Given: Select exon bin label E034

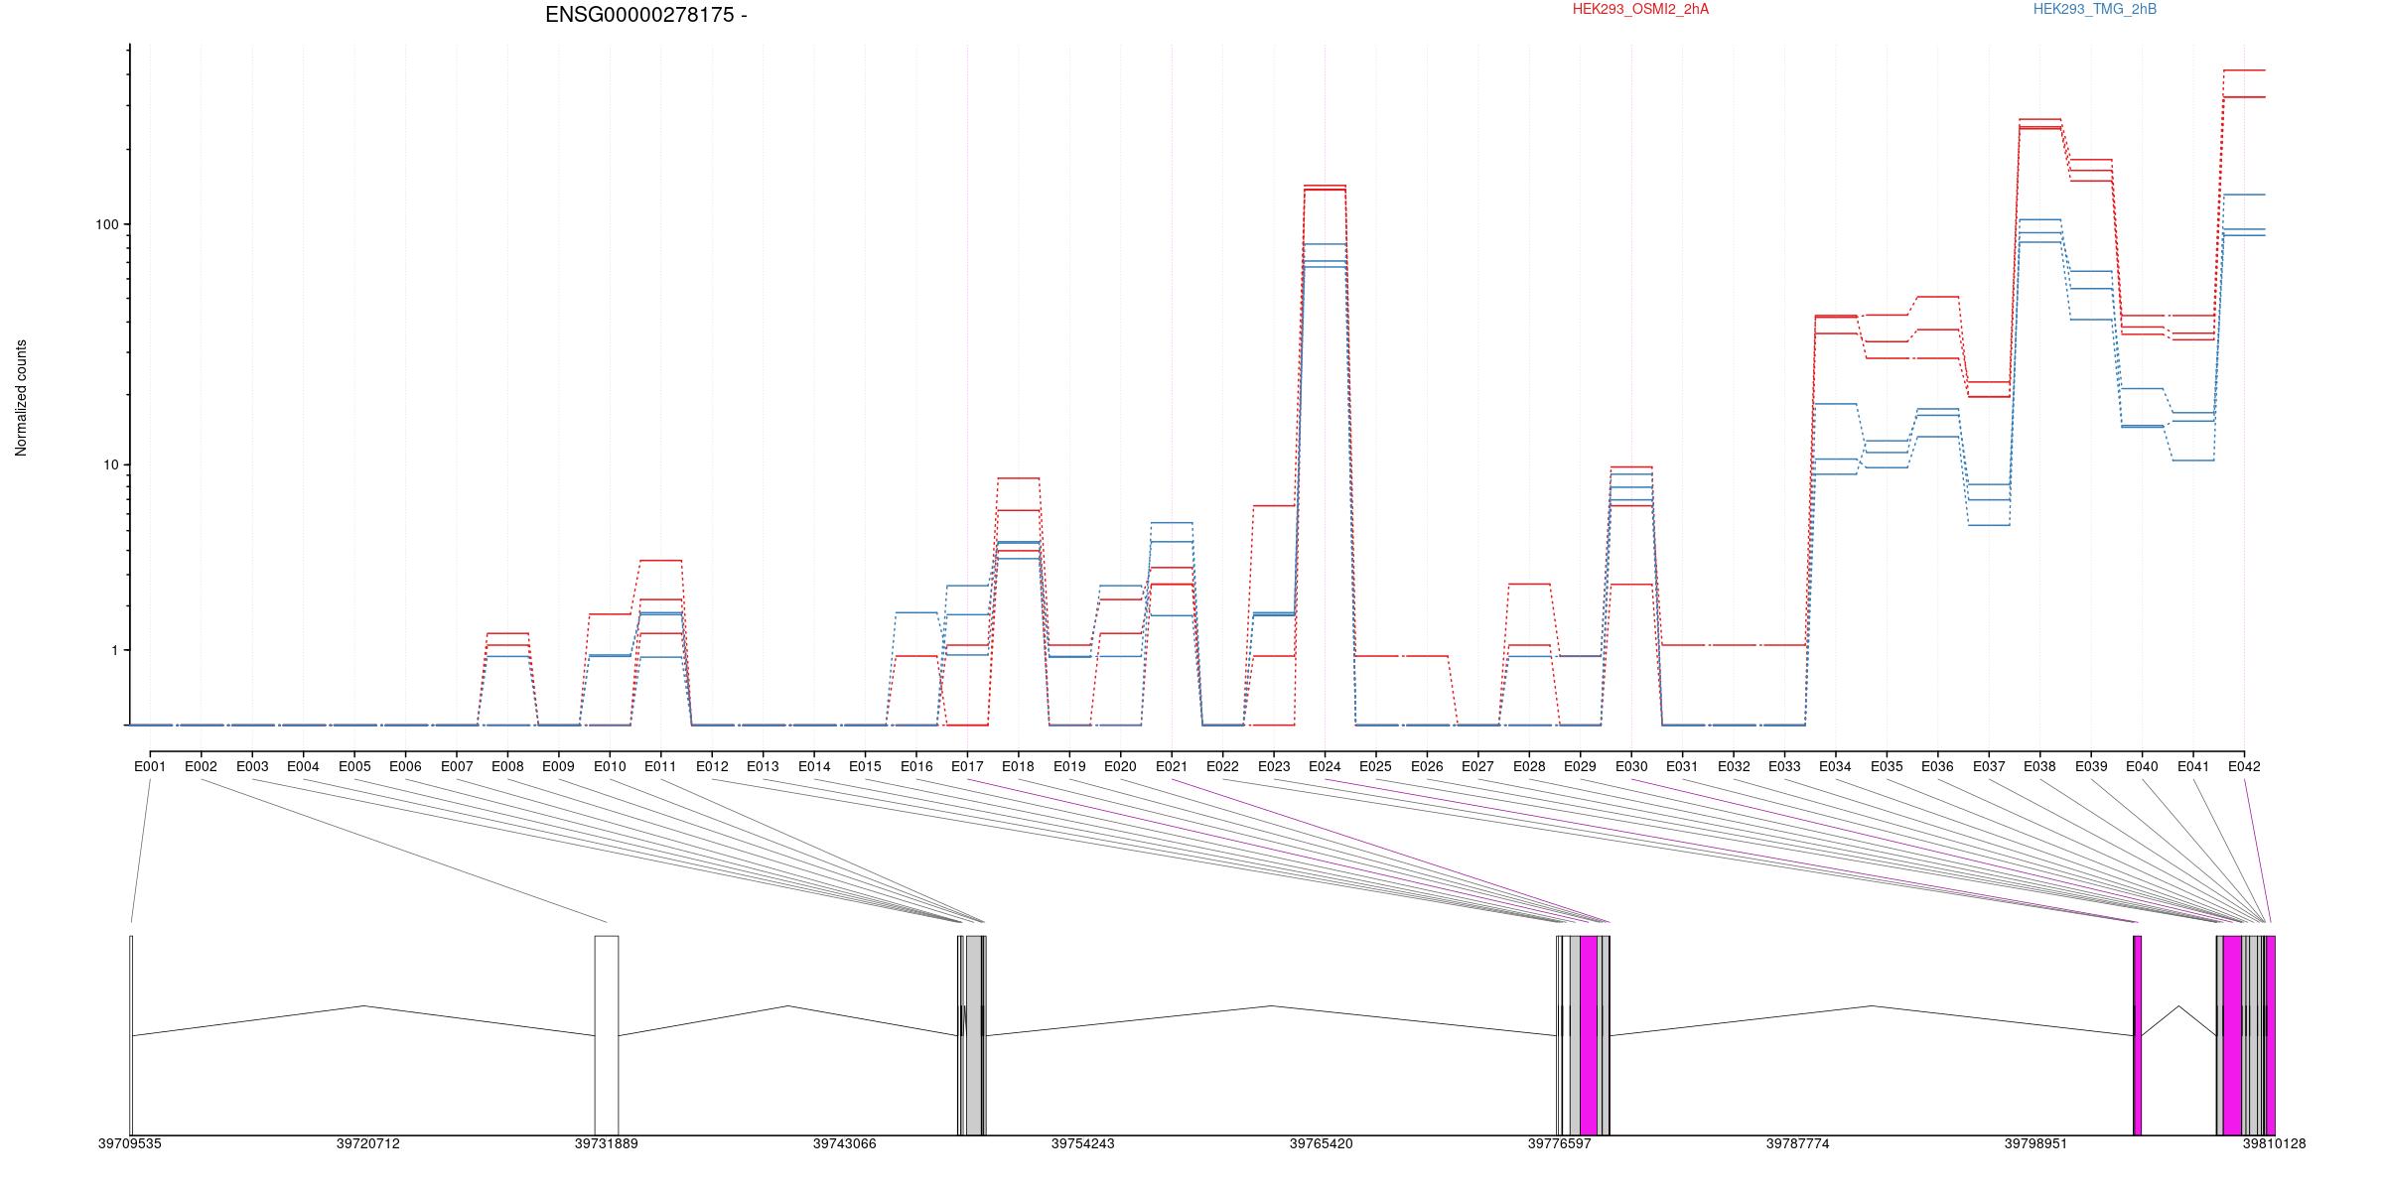Looking at the screenshot, I should tap(1835, 766).
